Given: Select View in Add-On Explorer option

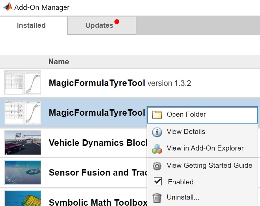Looking at the screenshot, I should click(x=205, y=148).
